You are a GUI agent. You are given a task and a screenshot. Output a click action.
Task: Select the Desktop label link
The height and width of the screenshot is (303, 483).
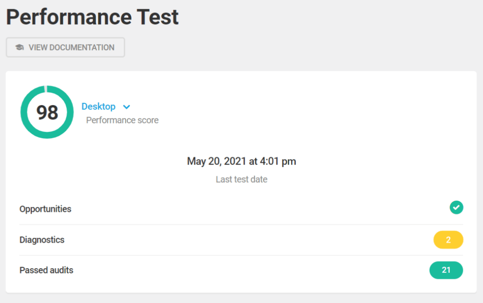[x=98, y=106]
